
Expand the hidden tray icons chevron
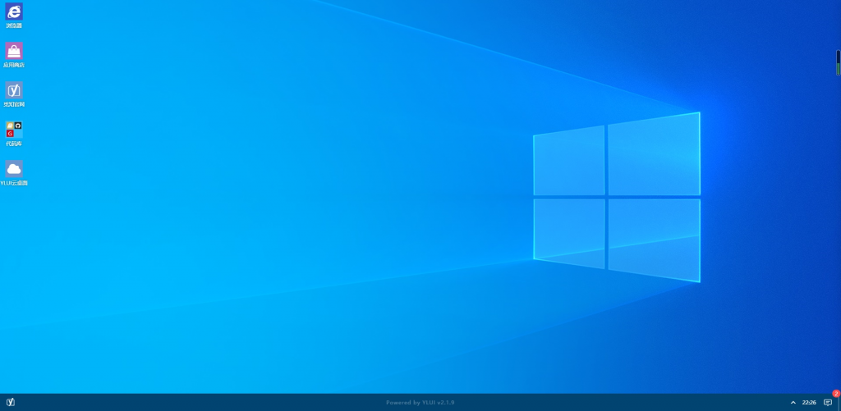793,403
